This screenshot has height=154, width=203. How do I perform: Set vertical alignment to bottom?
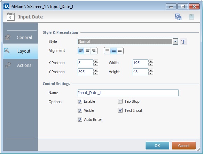click(x=120, y=51)
